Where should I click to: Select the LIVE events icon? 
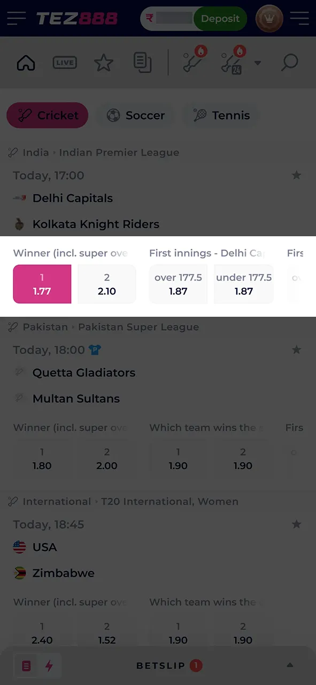pyautogui.click(x=65, y=63)
